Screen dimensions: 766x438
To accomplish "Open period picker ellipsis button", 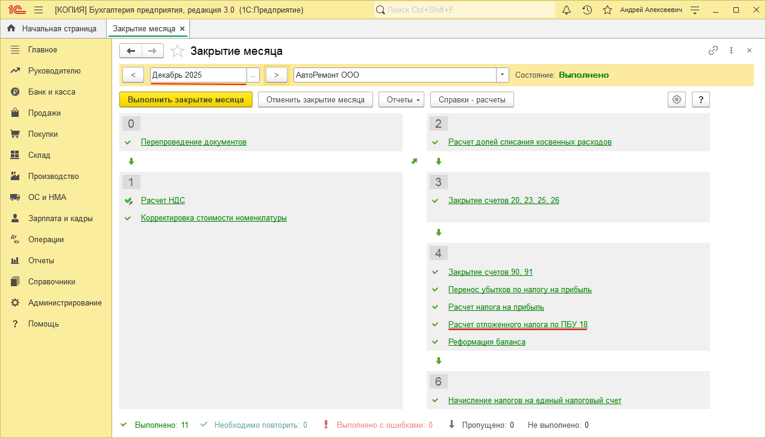I will pos(253,75).
